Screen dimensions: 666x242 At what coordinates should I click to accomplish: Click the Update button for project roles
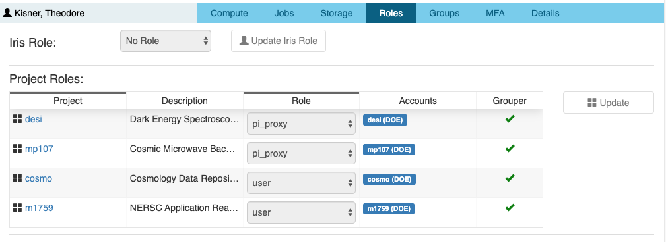(608, 103)
